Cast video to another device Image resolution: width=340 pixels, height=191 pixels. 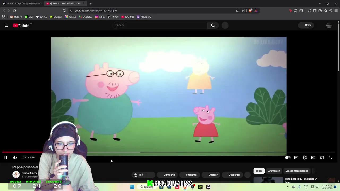click(x=322, y=158)
